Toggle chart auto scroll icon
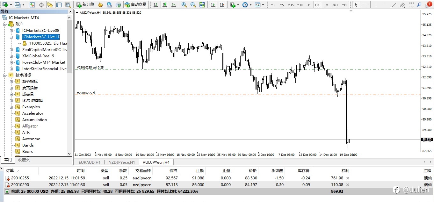The height and width of the screenshot is (202, 434). (x=213, y=5)
